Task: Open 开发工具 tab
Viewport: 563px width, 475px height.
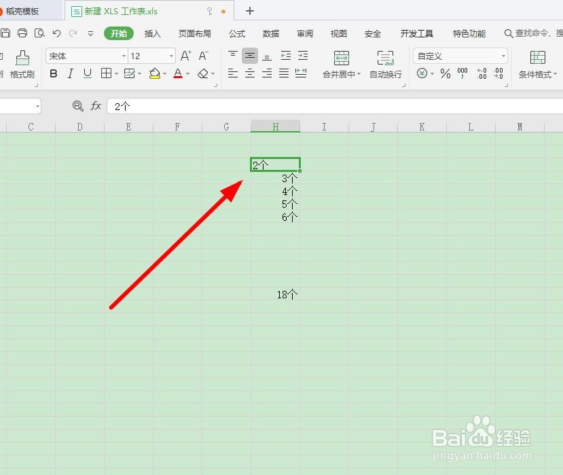Action: click(x=416, y=34)
